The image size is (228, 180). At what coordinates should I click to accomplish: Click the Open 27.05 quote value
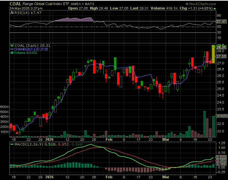(78, 8)
